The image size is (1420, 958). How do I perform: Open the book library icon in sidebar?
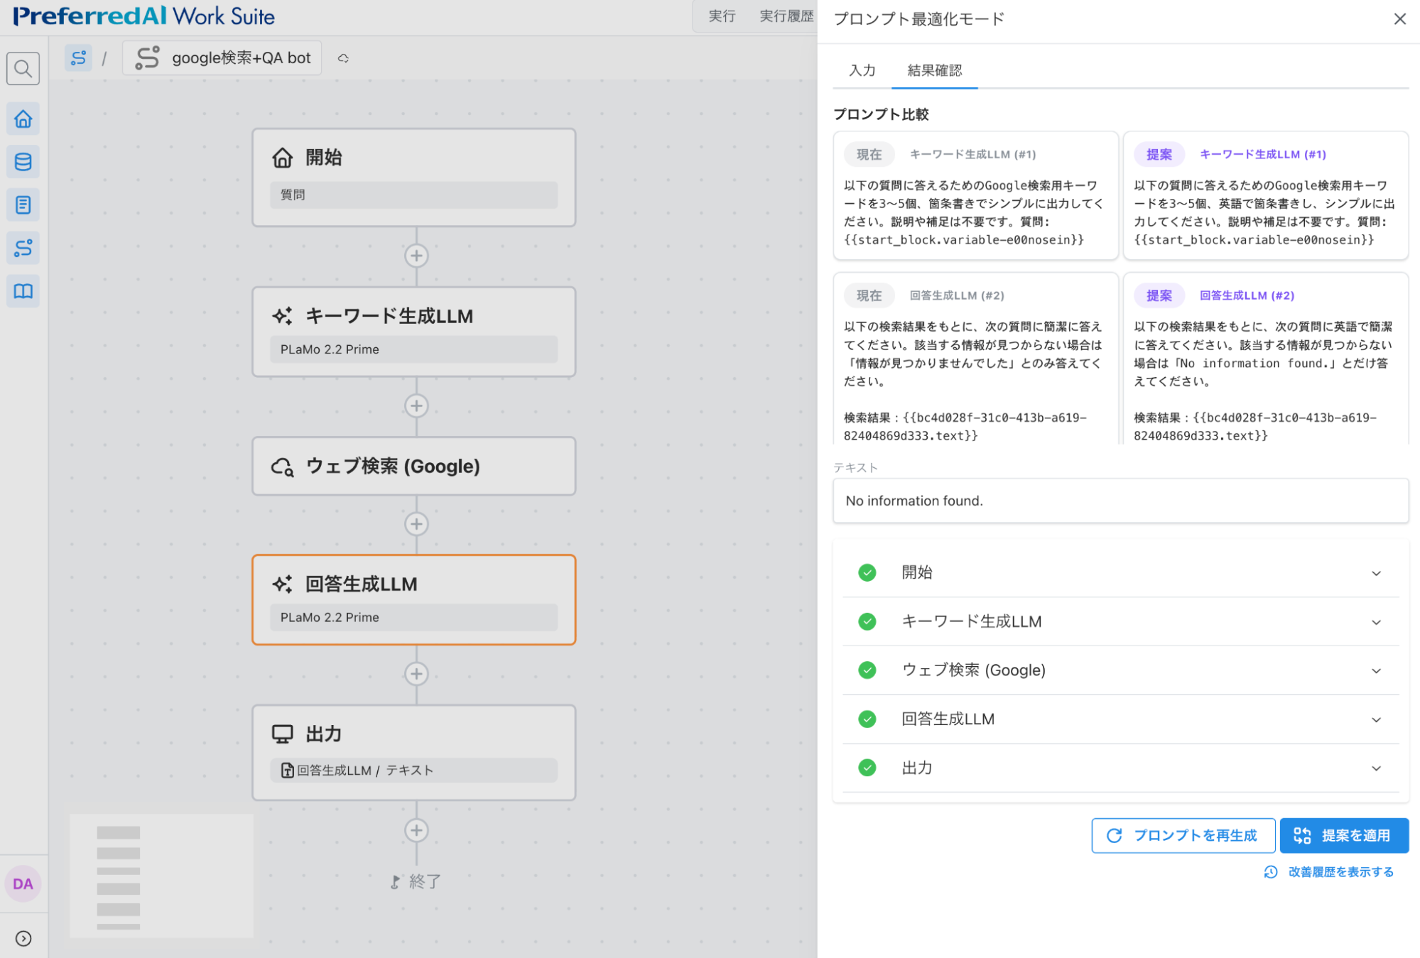[23, 291]
